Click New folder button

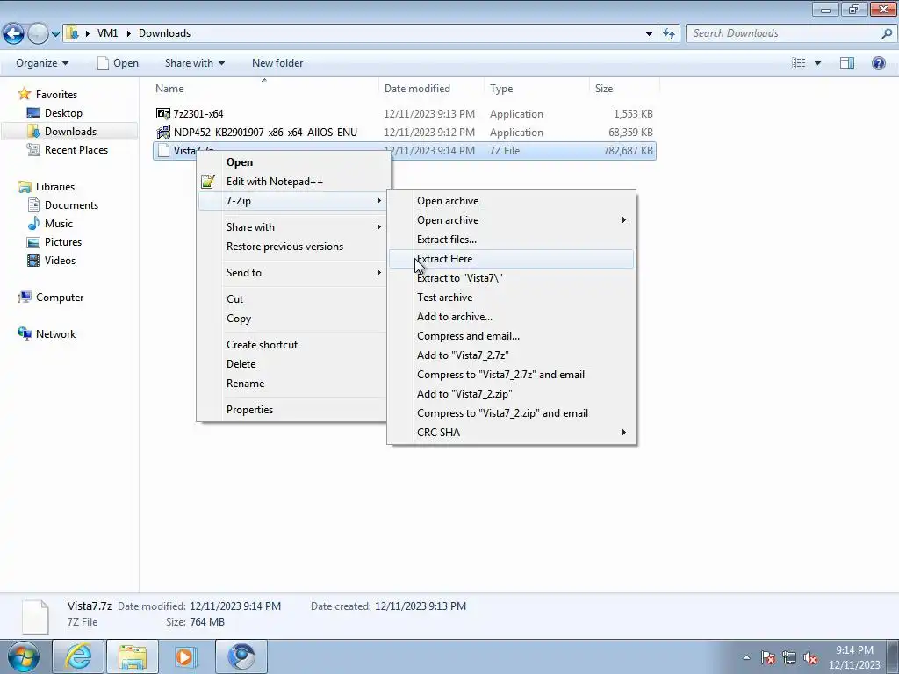277,63
